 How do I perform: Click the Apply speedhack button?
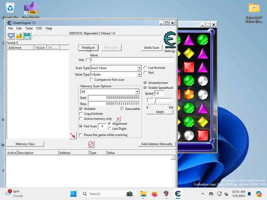point(160,112)
